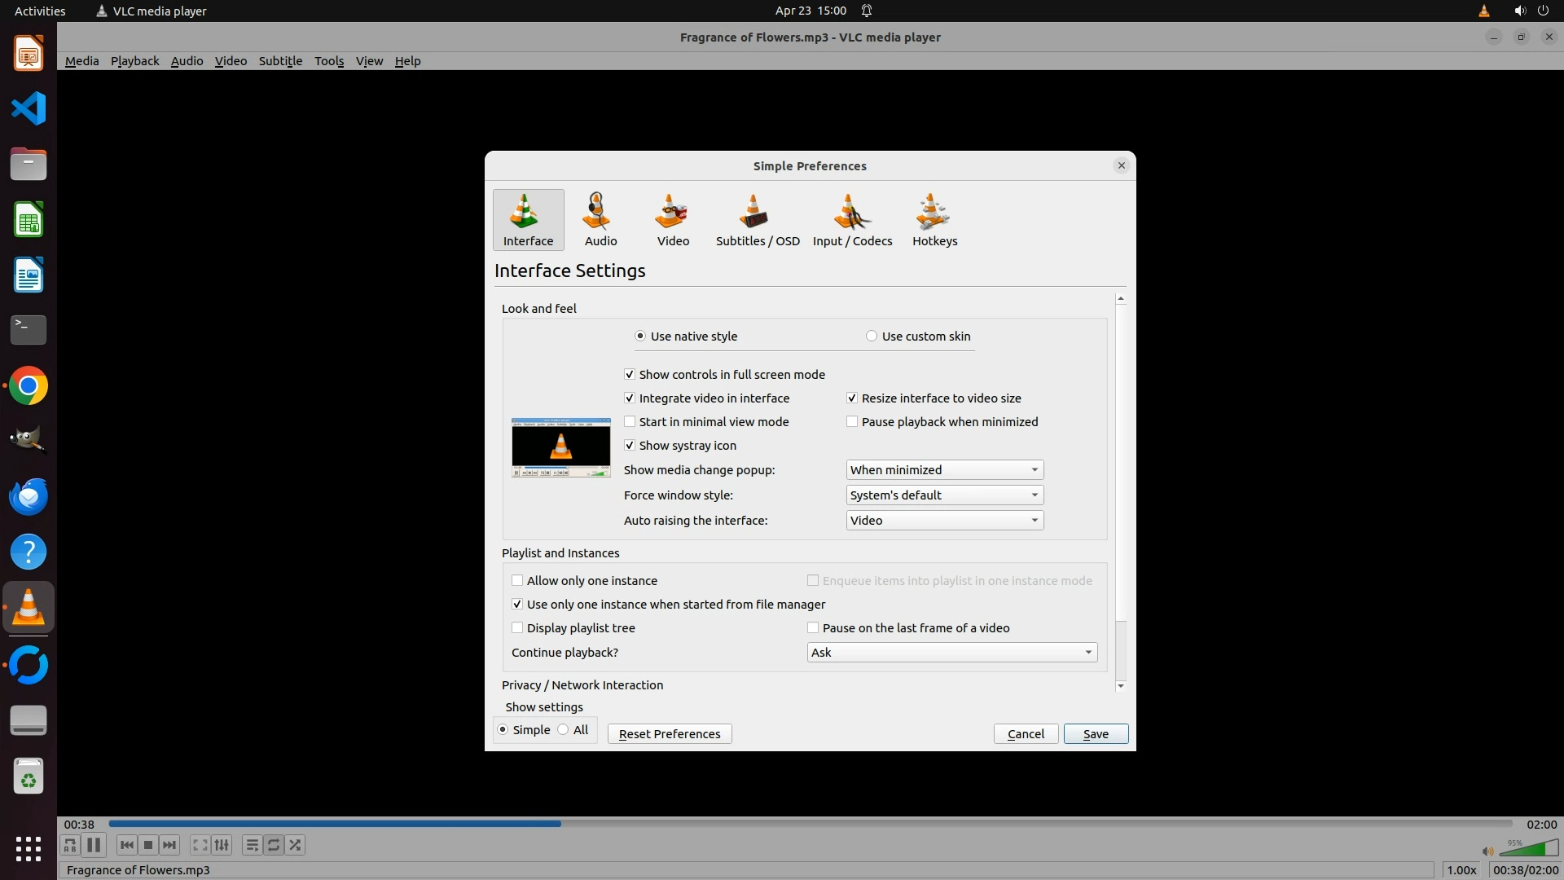This screenshot has height=880, width=1564.
Task: Open extended settings equalizer icon
Action: coord(222,845)
